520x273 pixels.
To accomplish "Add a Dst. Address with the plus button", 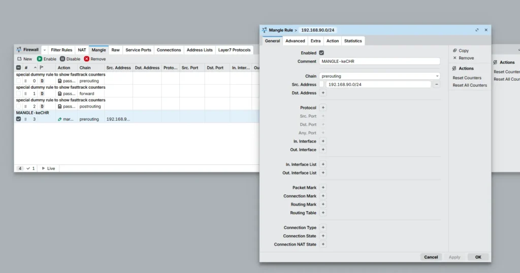I will (323, 93).
